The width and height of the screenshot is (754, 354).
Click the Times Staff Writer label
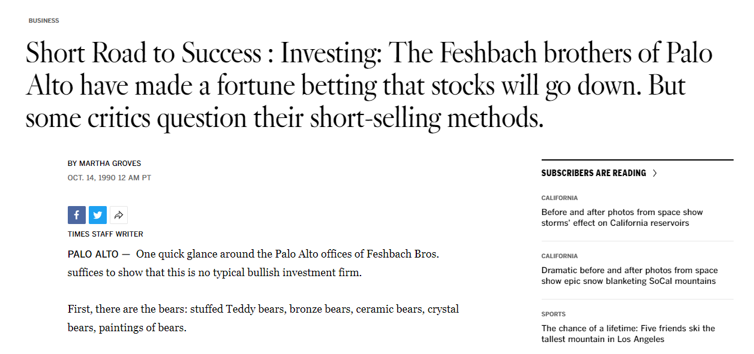[x=106, y=234]
